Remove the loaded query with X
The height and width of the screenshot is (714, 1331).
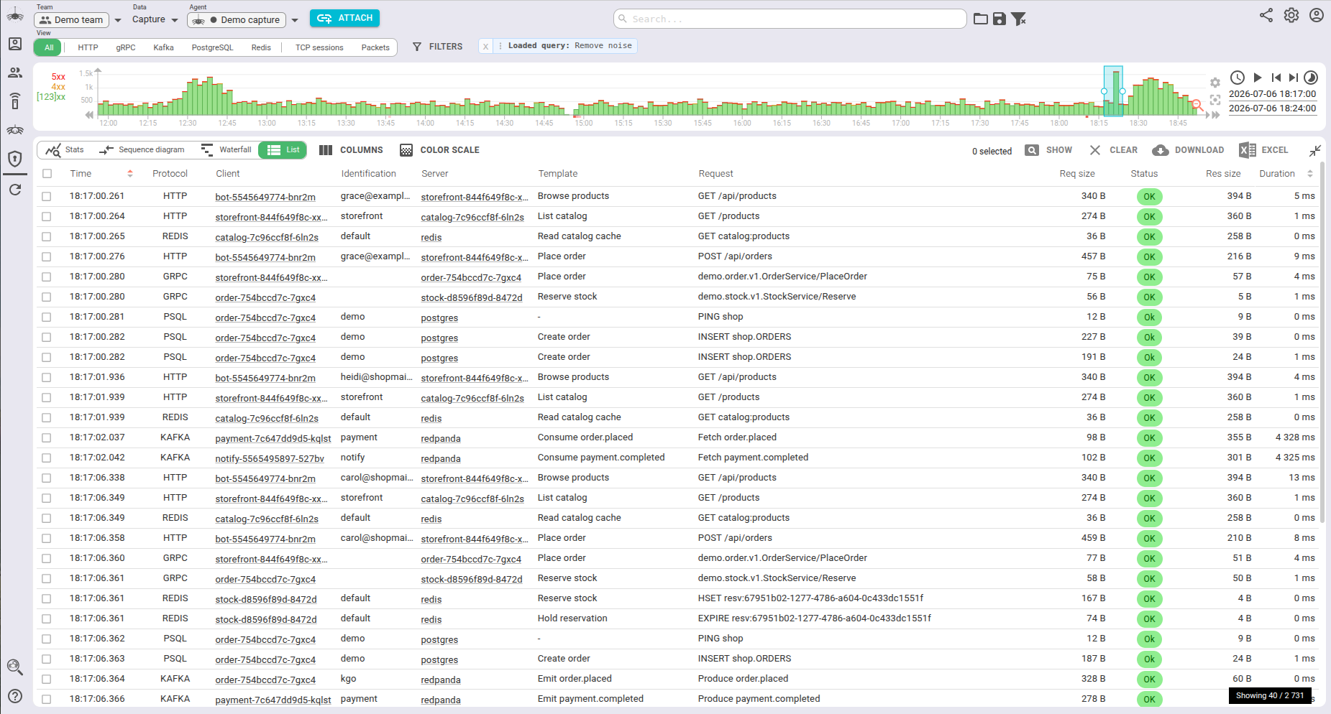[485, 46]
